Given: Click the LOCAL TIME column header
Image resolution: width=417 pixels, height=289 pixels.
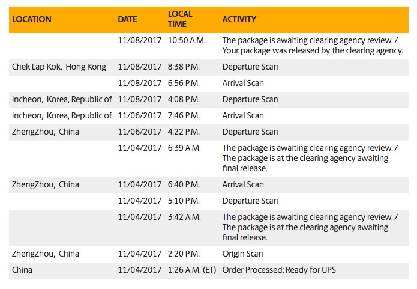Looking at the screenshot, I should 180,19.
